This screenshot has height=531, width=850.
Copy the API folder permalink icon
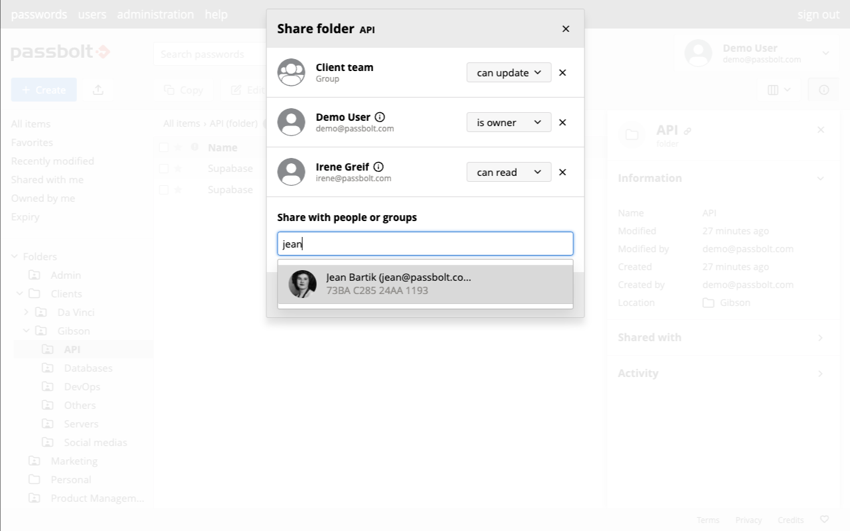pyautogui.click(x=687, y=131)
